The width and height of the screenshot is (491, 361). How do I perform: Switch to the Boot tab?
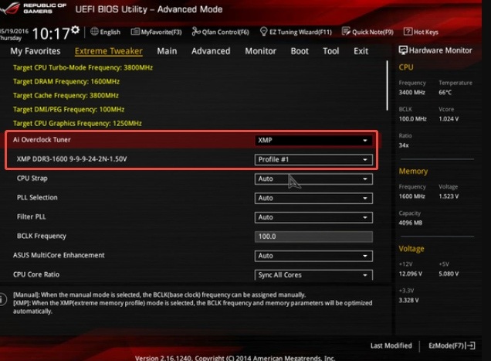click(300, 51)
